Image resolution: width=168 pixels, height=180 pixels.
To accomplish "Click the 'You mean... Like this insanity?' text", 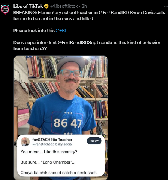I will click(49, 152).
